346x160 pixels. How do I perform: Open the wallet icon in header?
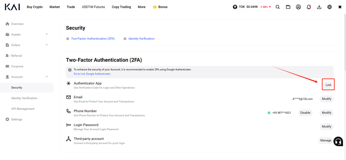pos(288,7)
